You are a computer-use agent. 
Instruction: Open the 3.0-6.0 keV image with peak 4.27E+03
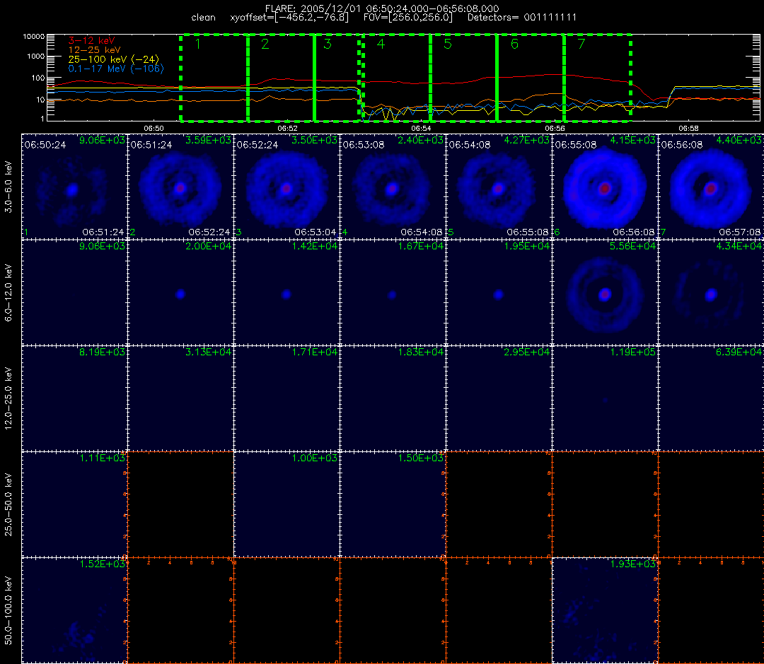499,187
